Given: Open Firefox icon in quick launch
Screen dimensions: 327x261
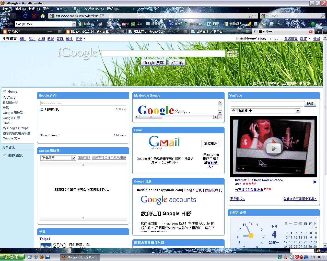Looking at the screenshot, I should [x=41, y=257].
